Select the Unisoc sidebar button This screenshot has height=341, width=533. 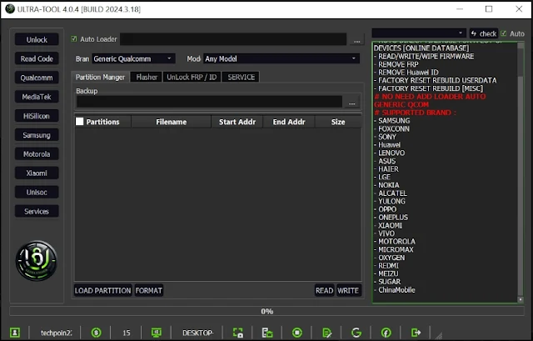pyautogui.click(x=37, y=193)
